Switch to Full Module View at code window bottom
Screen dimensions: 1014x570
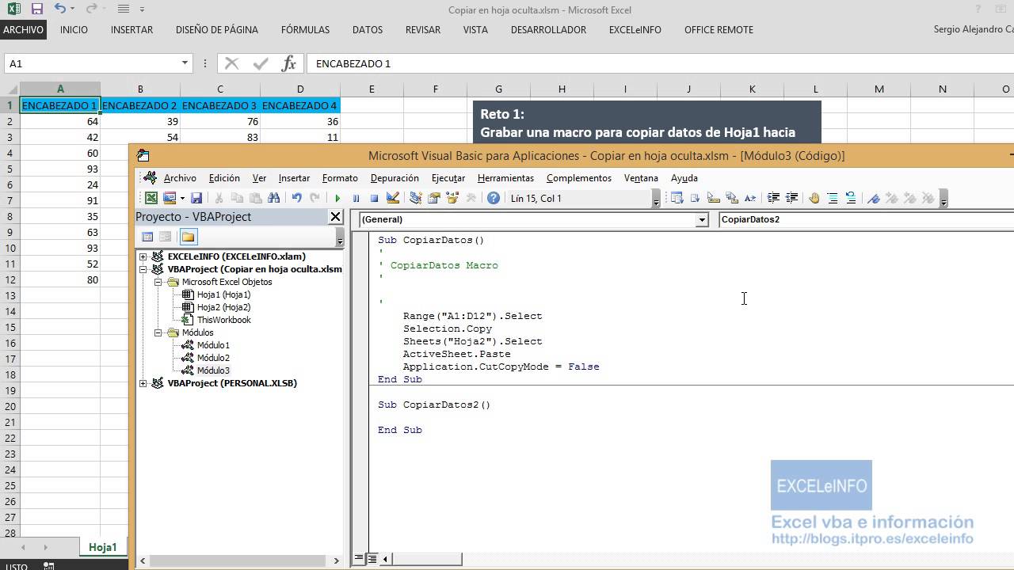(x=372, y=559)
